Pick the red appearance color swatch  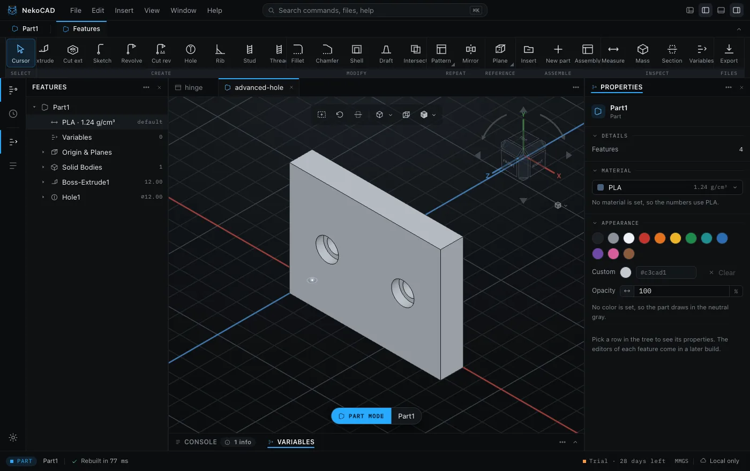tap(644, 238)
